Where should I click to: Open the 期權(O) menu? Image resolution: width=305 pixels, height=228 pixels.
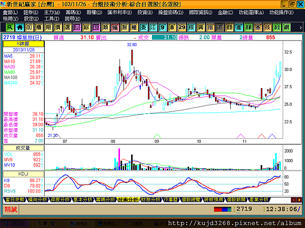[x=95, y=13]
